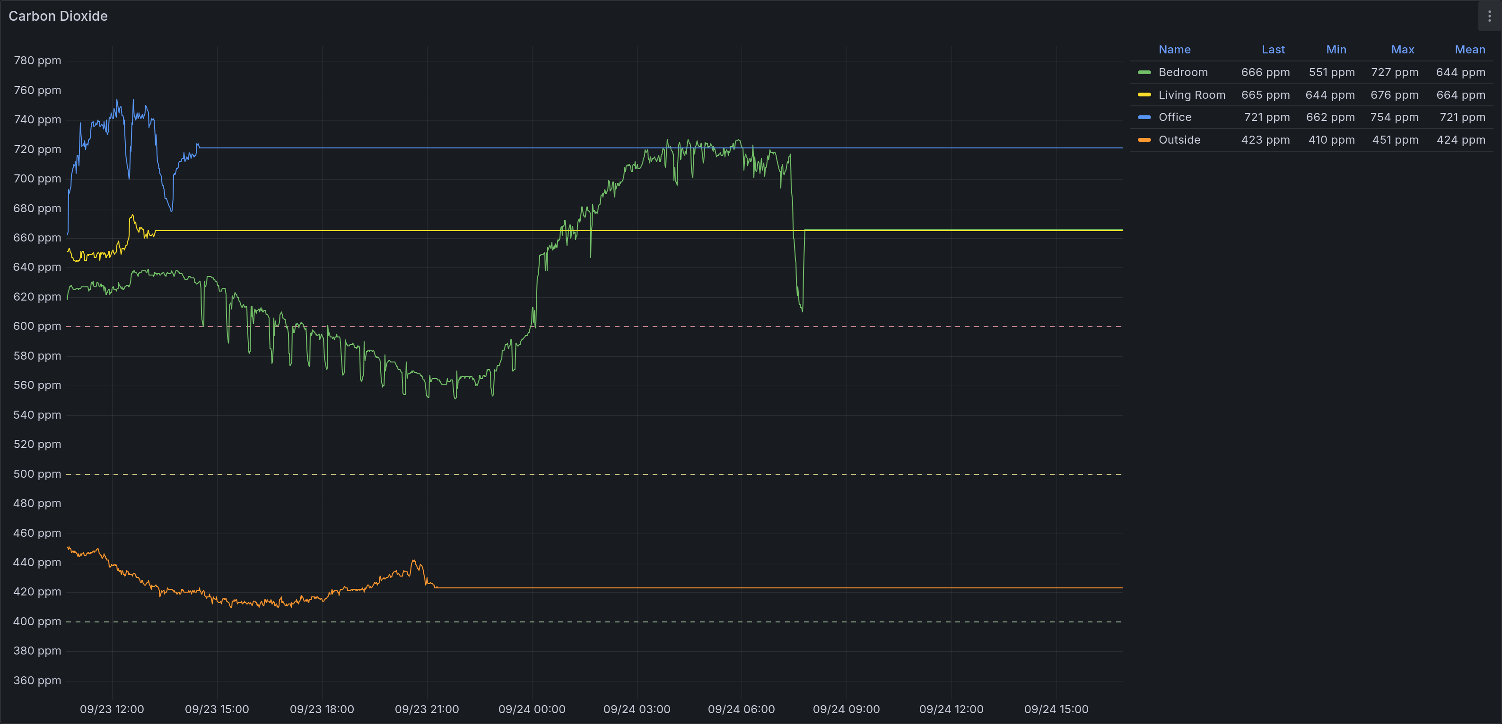Toggle Bedroom series visibility in legend

1182,72
